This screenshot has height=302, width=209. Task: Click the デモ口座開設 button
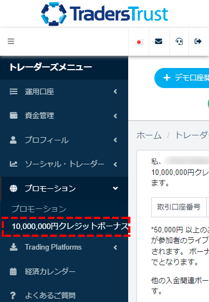[x=182, y=78]
